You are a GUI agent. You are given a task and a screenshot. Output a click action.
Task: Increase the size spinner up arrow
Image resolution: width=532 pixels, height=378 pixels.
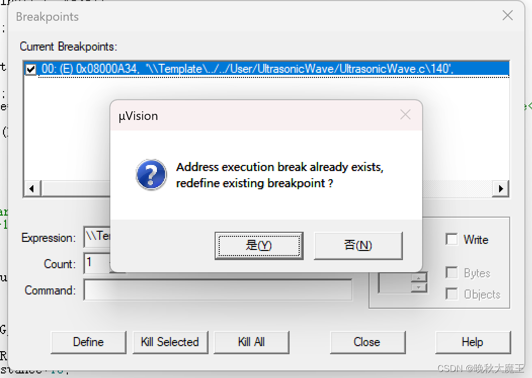(x=419, y=278)
